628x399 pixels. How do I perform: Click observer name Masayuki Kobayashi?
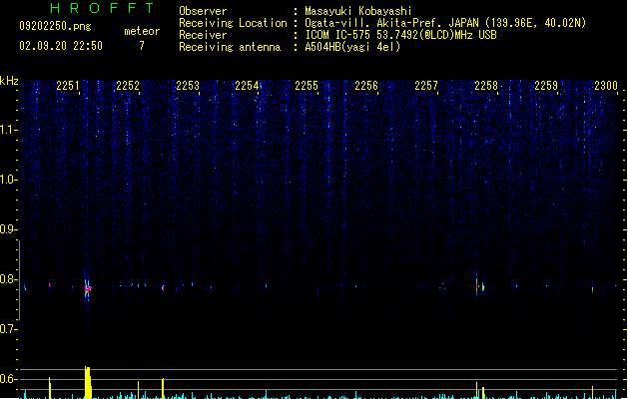[x=358, y=11]
